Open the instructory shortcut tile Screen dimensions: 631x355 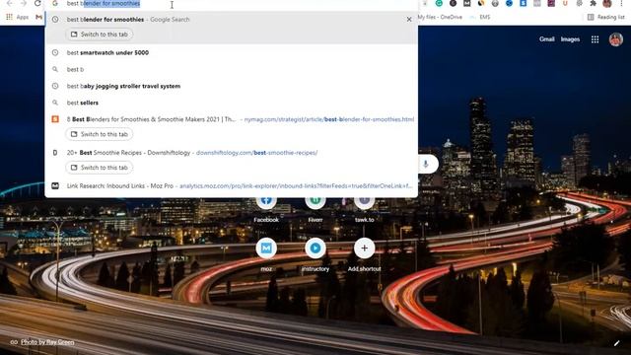coord(315,254)
